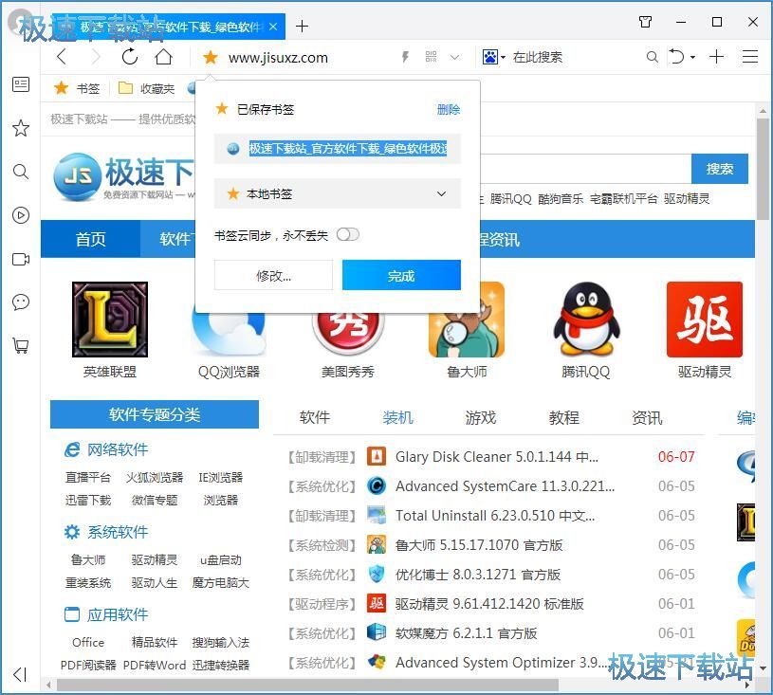The width and height of the screenshot is (773, 695).
Task: Click the undo closed tab icon
Action: [677, 57]
